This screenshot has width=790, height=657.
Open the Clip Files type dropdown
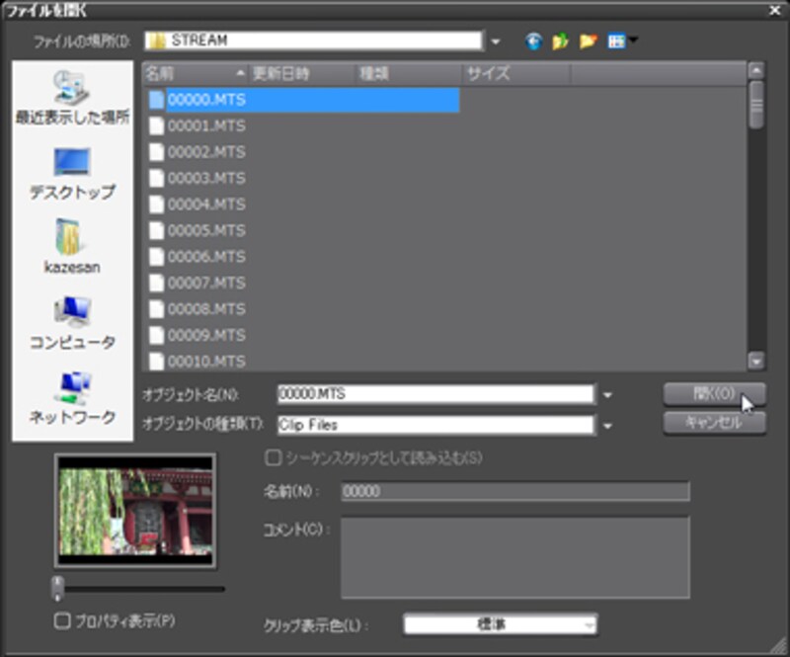point(607,426)
